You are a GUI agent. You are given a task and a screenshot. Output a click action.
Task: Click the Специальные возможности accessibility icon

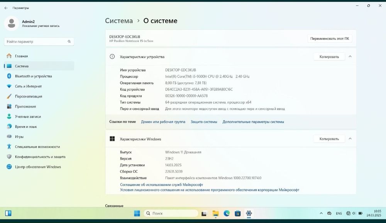(9, 146)
